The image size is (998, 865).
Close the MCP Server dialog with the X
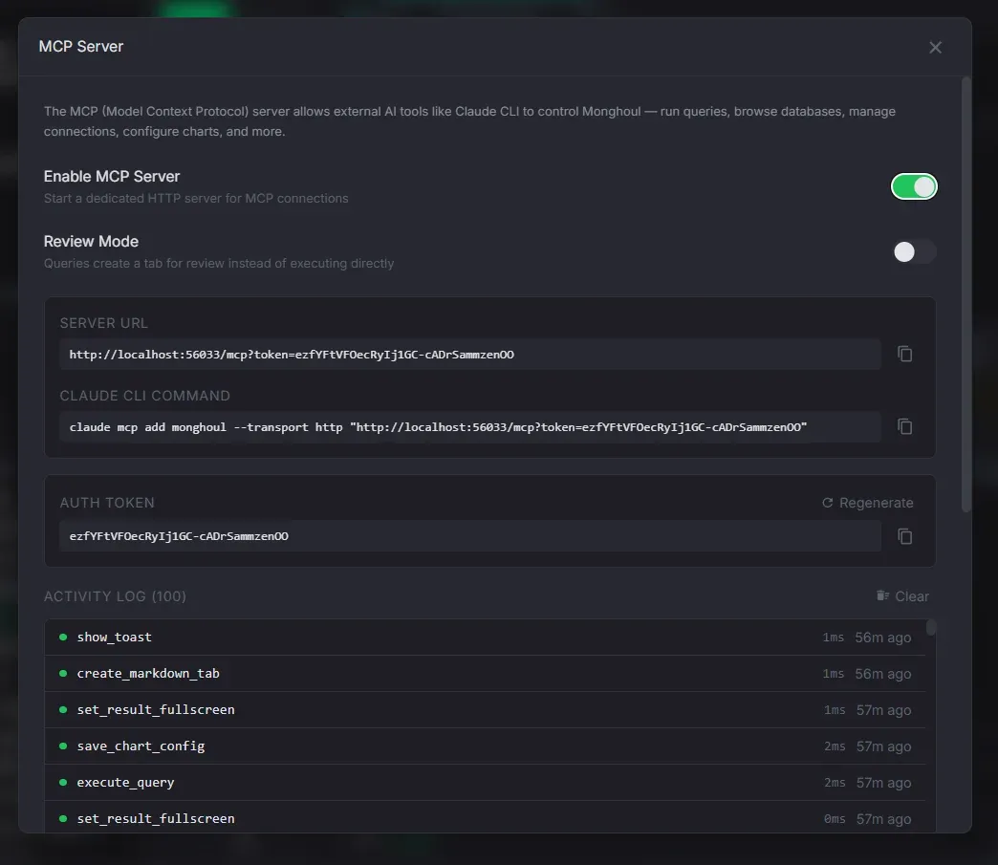[x=935, y=47]
